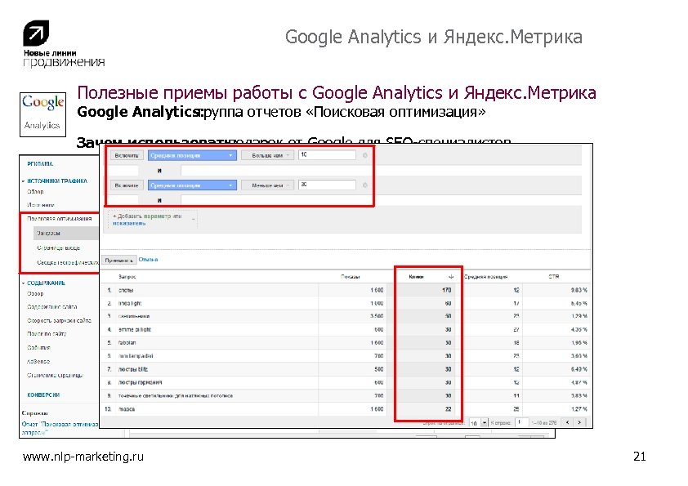
Task: Sort by the Средняя позиция column header
Action: click(x=485, y=277)
